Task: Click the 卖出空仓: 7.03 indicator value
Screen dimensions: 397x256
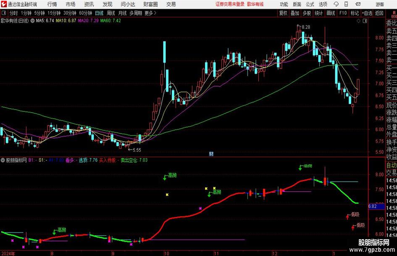Action: (x=134, y=160)
